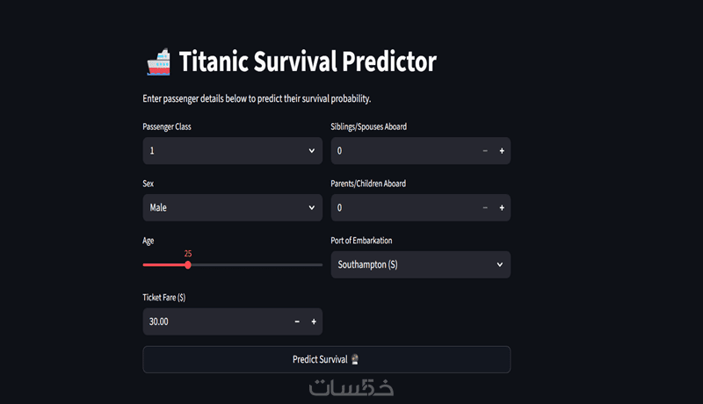Increase Parents/Children Aboard with plus icon
This screenshot has height=404, width=703.
pos(502,208)
